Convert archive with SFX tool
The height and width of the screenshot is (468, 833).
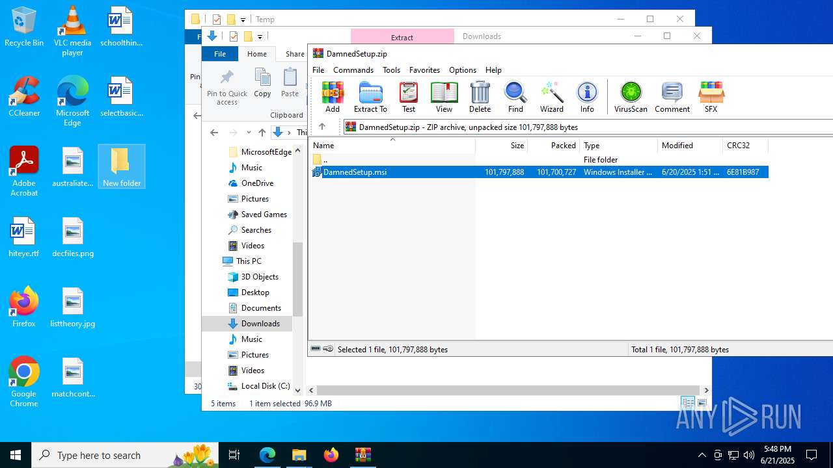point(711,97)
